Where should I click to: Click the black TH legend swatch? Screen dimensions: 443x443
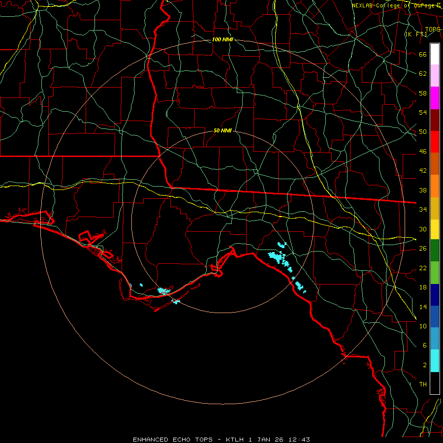coord(435,383)
